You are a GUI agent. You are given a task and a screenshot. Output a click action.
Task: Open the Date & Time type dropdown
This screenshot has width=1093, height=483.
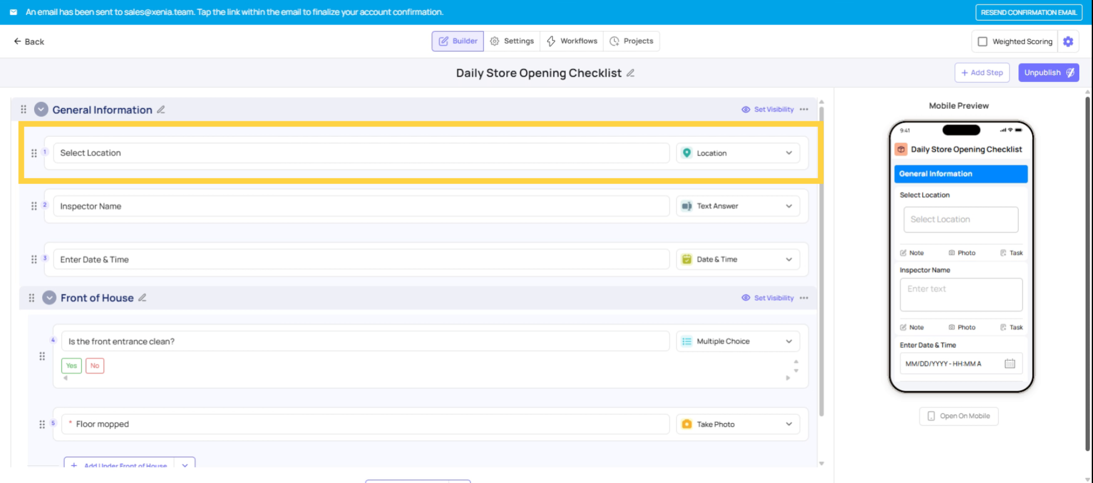coord(738,259)
